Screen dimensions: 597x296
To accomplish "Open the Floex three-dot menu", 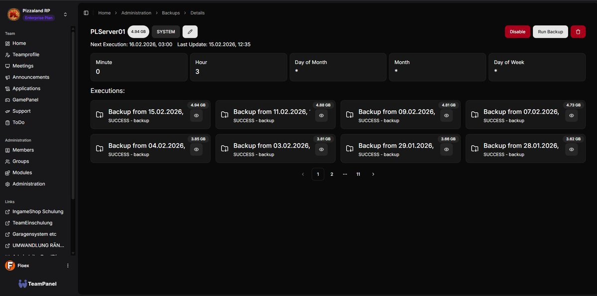I will click(x=68, y=265).
